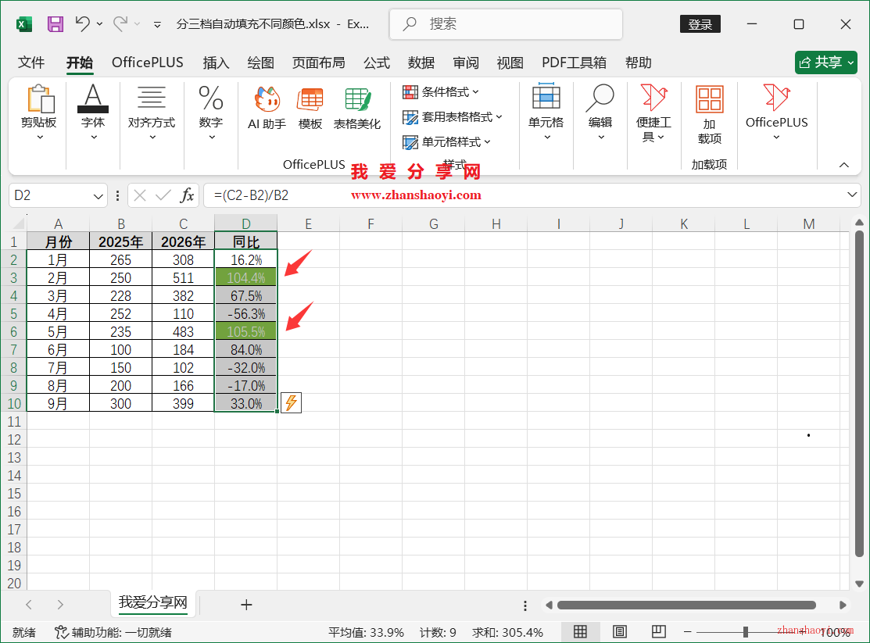Click the horizontal scrollbar thumb
Image resolution: width=870 pixels, height=643 pixels.
pos(686,605)
